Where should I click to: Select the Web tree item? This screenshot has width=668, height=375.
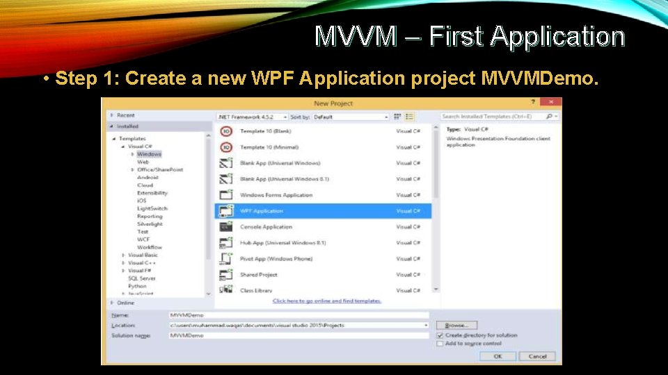point(143,162)
